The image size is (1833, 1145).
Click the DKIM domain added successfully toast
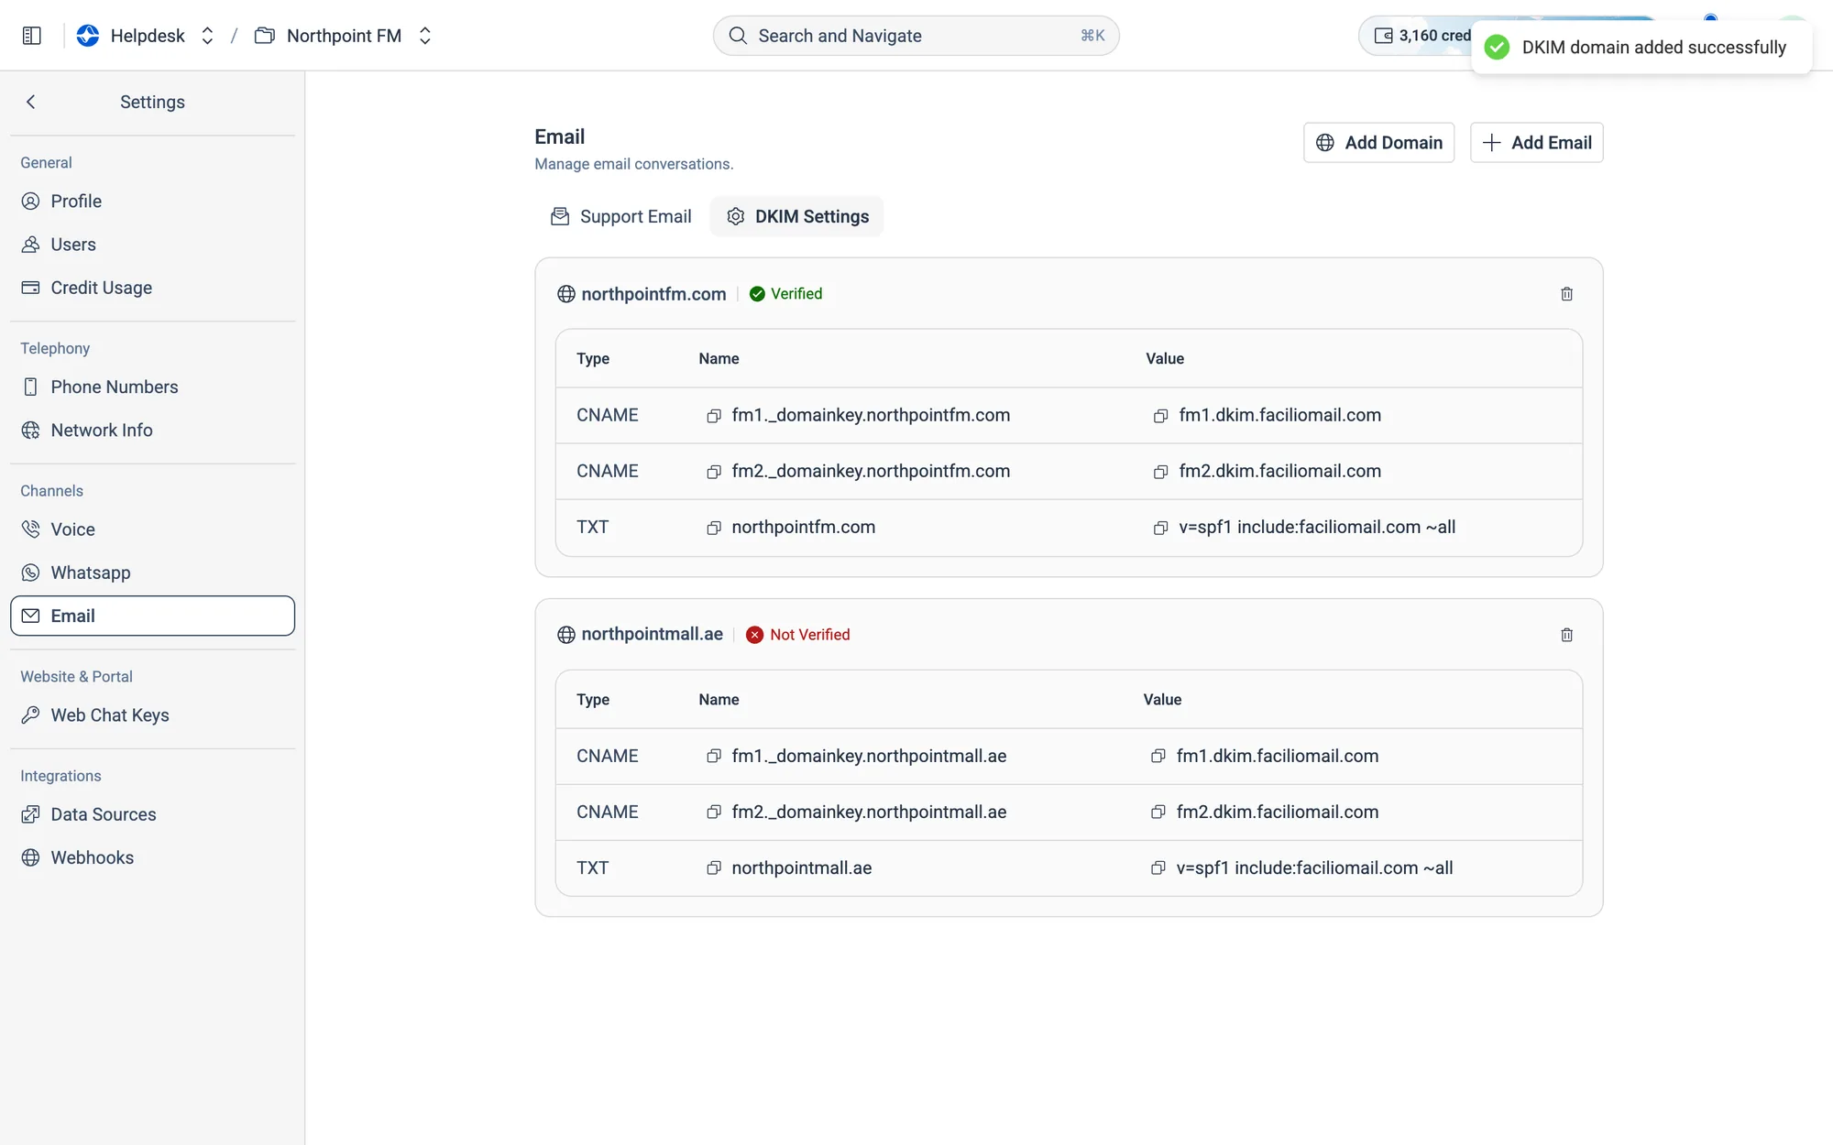(1641, 48)
